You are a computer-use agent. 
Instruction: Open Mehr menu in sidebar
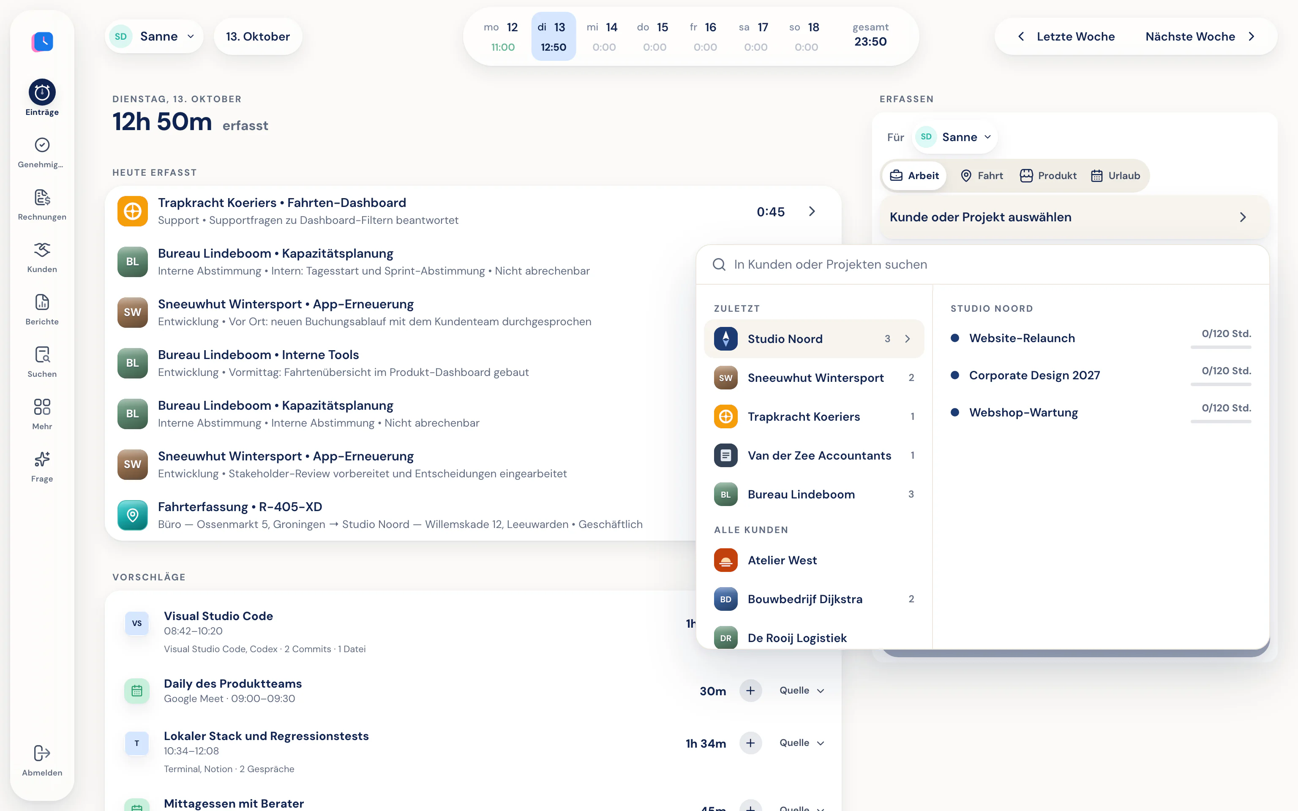pyautogui.click(x=42, y=414)
